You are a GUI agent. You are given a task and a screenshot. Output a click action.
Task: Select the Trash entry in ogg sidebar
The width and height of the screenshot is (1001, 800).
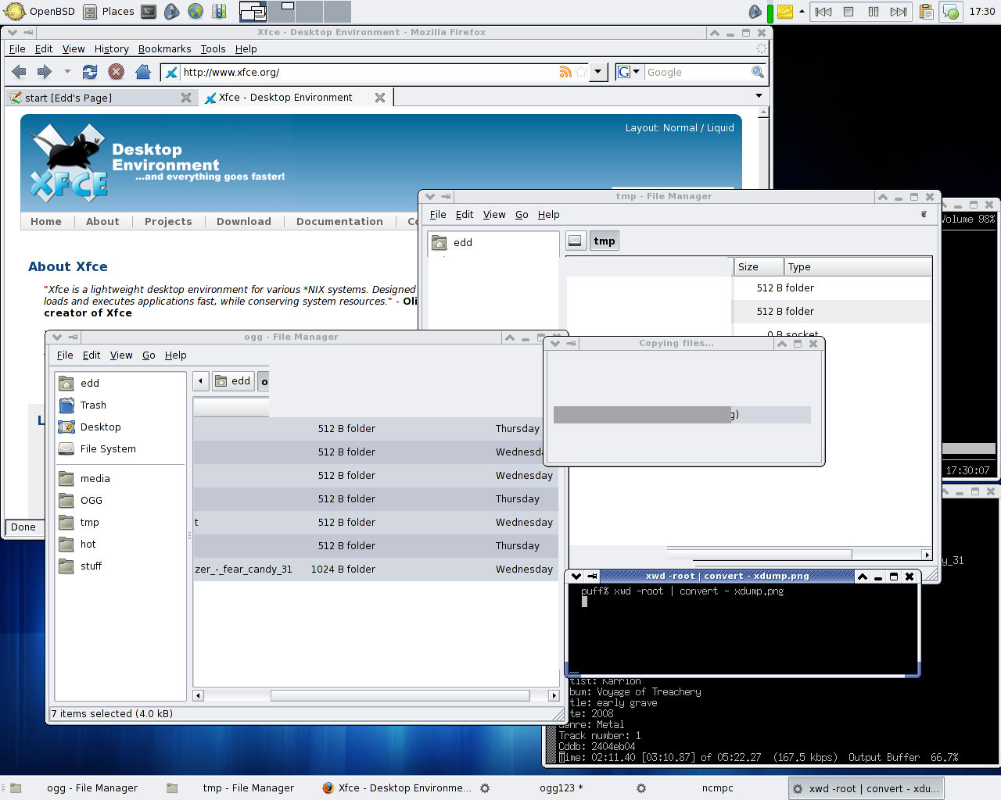coord(93,405)
